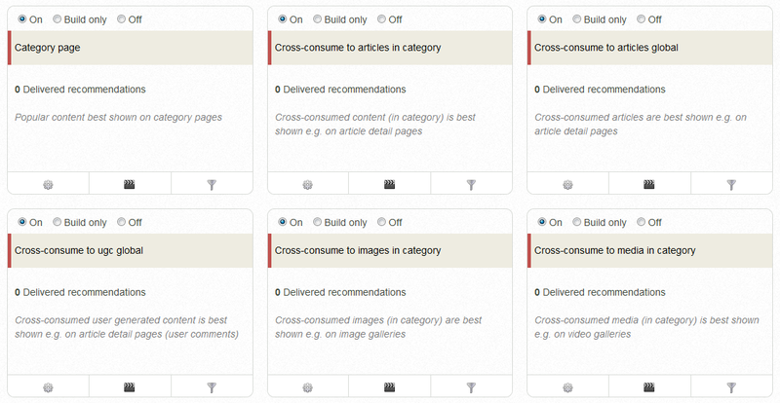Click filter funnel for Cross-consume to media in category
780x403 pixels.
(x=731, y=386)
